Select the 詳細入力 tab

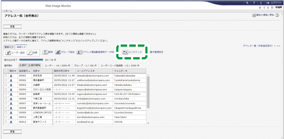tap(21, 47)
